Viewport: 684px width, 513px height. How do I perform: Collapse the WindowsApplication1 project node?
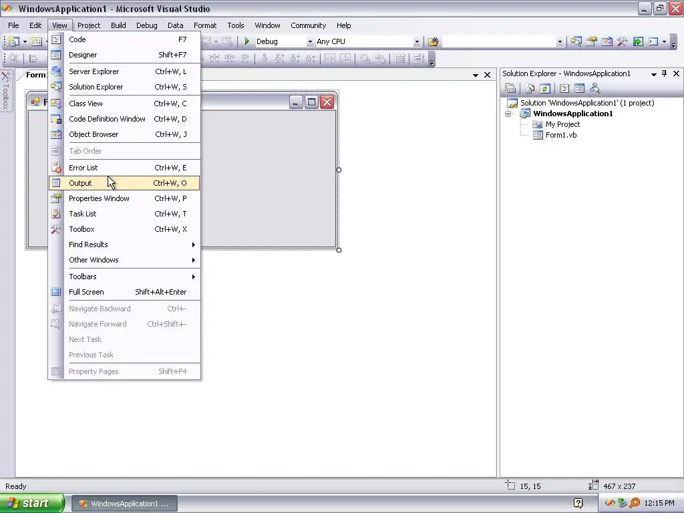(x=508, y=114)
